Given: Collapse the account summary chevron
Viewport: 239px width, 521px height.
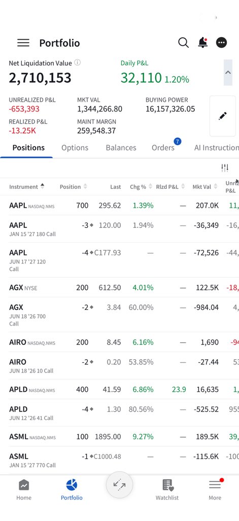Looking at the screenshot, I should [228, 72].
